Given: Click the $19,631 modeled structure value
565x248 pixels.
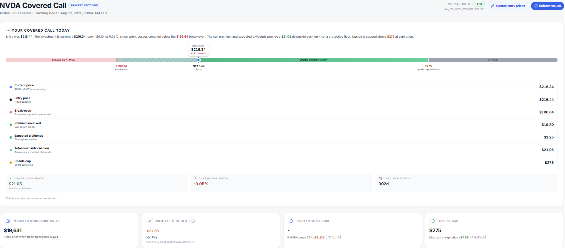Looking at the screenshot, I should point(13,230).
